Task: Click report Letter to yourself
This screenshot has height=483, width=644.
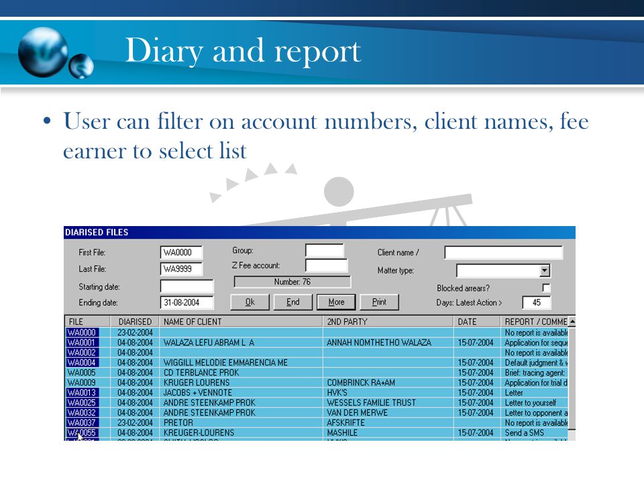Action: [530, 402]
